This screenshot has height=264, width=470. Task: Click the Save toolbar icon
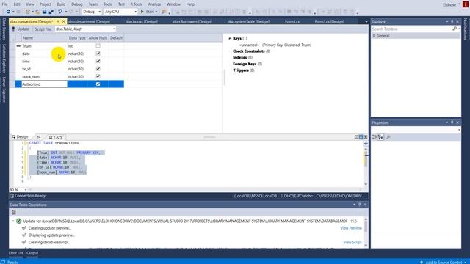[x=44, y=12]
